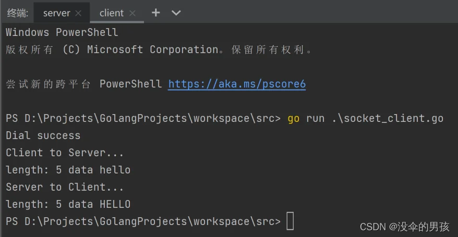Click the Server to Client... output line

pos(65,187)
